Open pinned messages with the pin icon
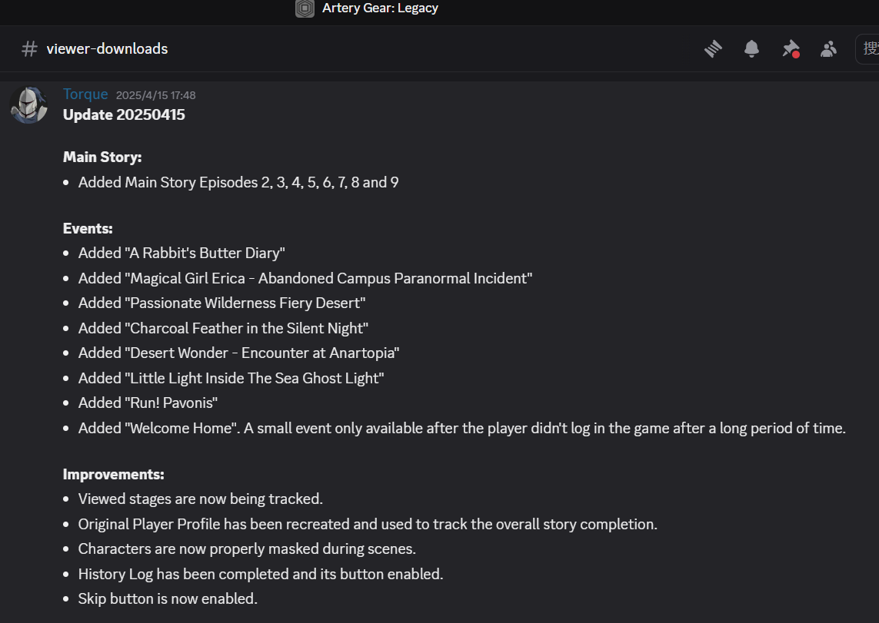Image resolution: width=879 pixels, height=623 pixels. coord(790,49)
